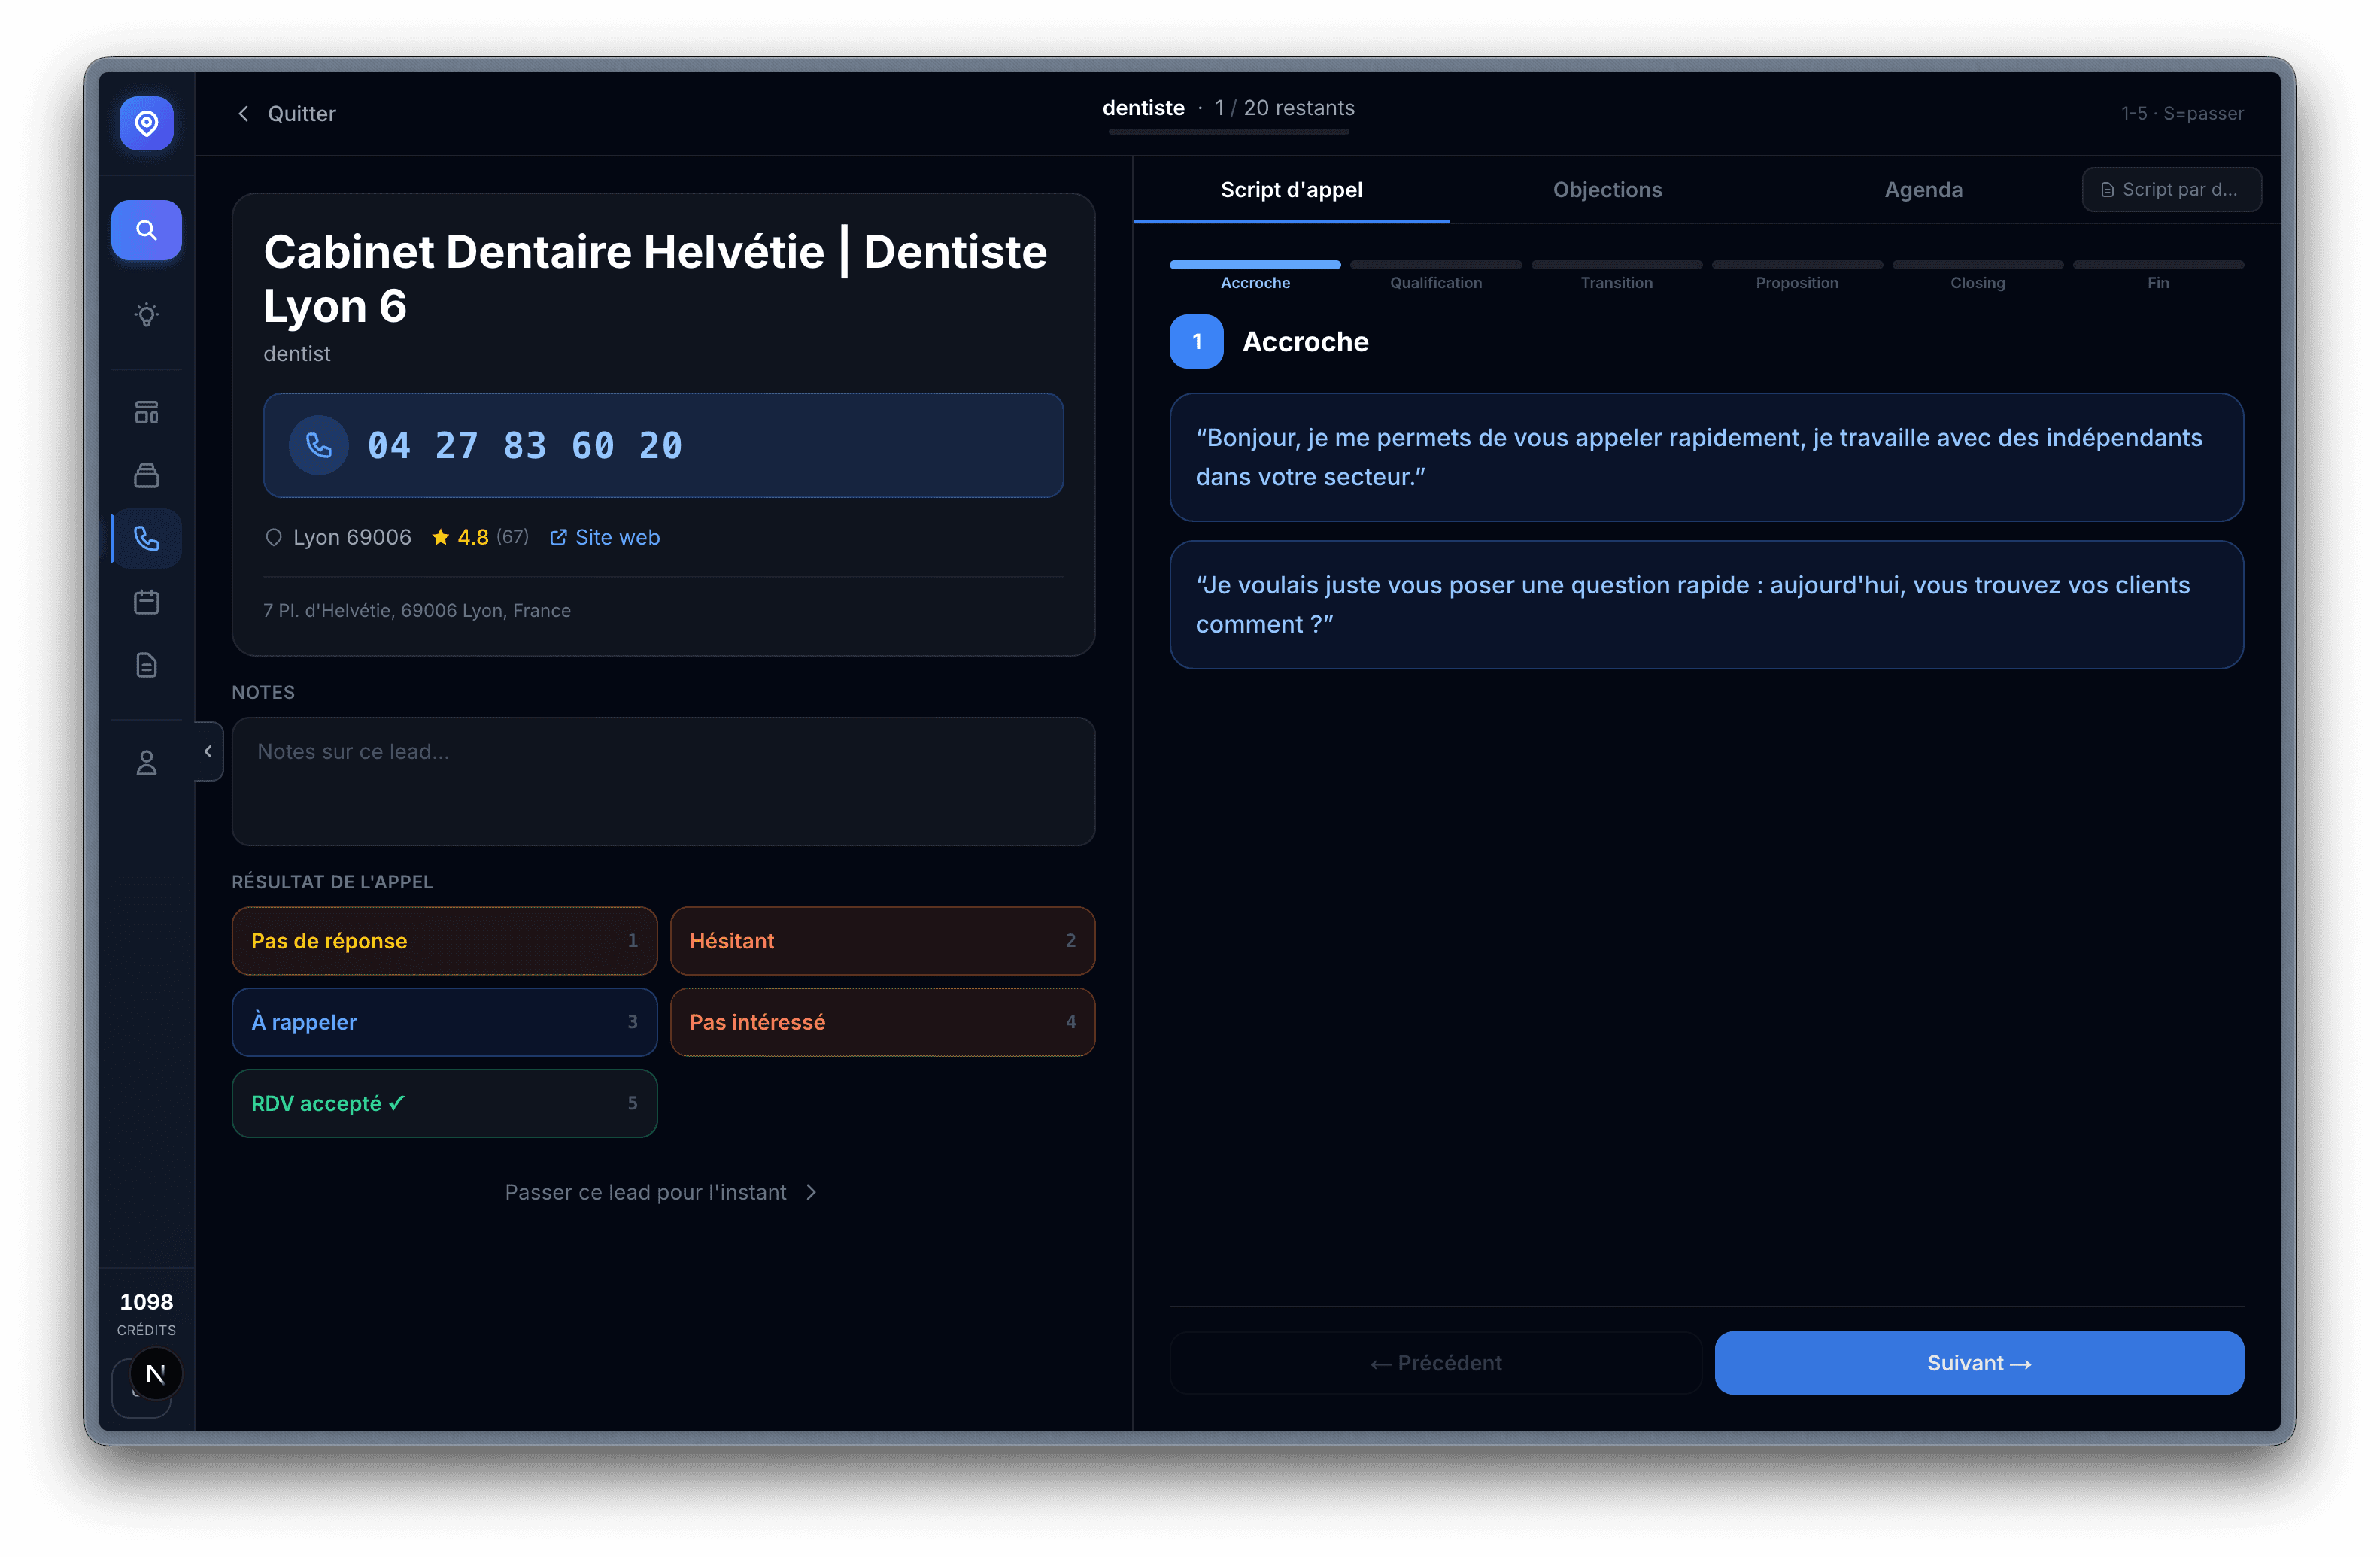This screenshot has height=1557, width=2380.
Task: Click the map pin logo icon
Action: [x=146, y=123]
